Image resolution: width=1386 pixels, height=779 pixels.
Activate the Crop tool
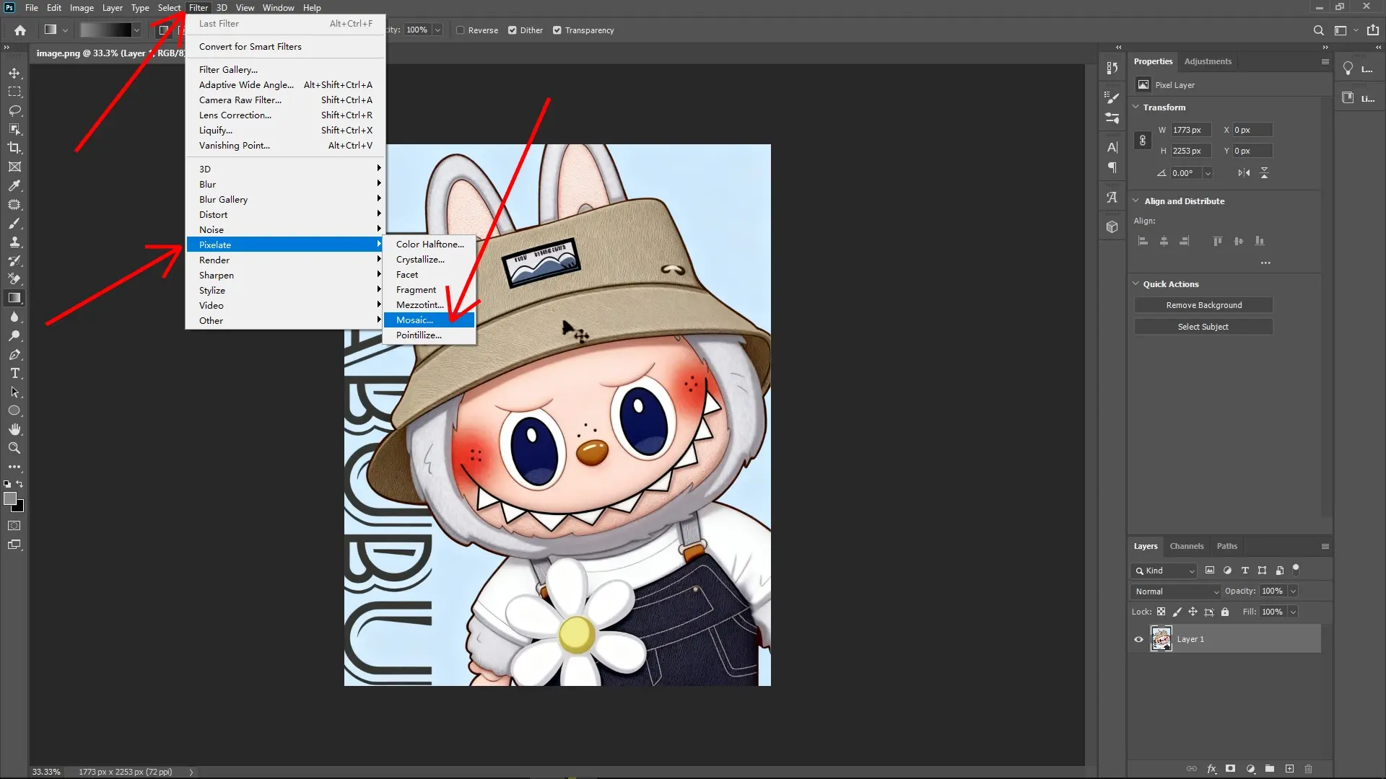coord(14,148)
